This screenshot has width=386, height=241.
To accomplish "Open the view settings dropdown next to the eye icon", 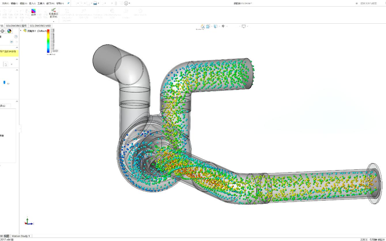I will [x=227, y=26].
